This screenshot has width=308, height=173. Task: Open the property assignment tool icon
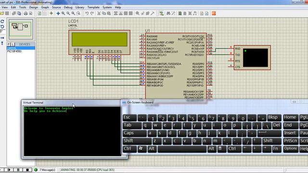click(x=173, y=13)
